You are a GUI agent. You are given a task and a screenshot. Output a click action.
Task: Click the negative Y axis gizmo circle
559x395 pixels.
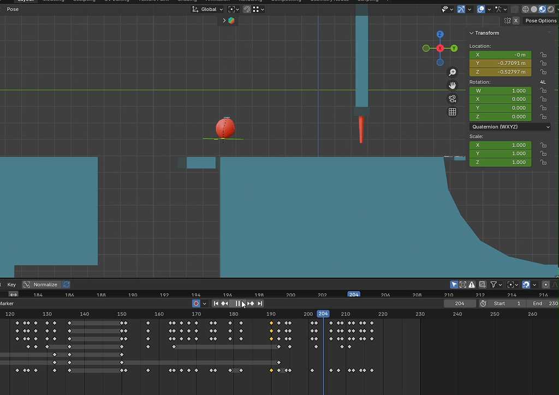(x=426, y=48)
